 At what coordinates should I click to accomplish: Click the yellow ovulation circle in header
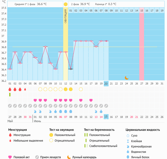click(66, 4)
